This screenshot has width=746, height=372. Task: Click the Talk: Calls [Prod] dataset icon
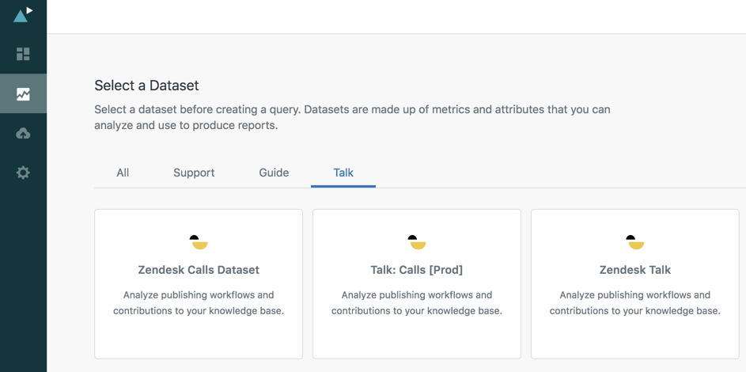pyautogui.click(x=417, y=242)
